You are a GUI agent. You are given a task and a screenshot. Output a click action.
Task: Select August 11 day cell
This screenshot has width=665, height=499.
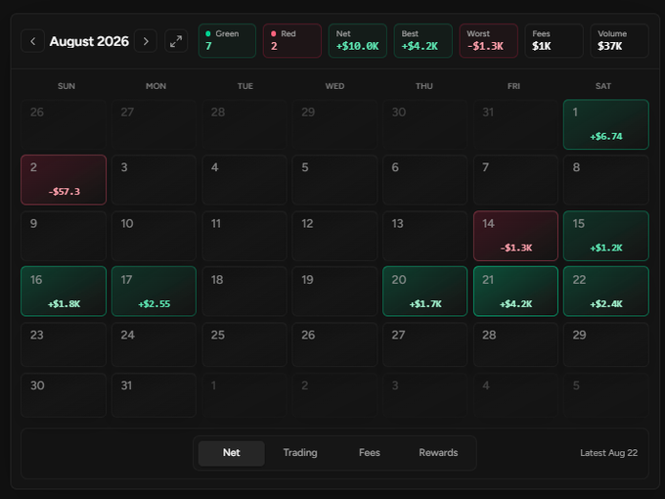point(244,236)
